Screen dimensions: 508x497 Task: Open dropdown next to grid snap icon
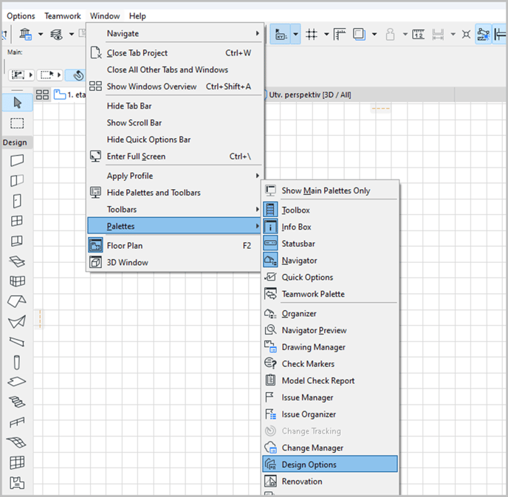point(326,34)
